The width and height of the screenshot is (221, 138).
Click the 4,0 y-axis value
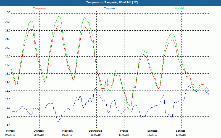8,125
